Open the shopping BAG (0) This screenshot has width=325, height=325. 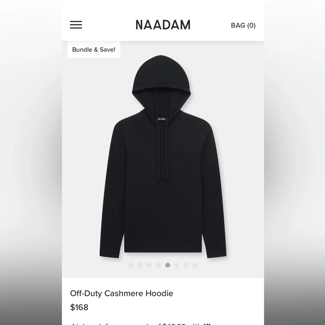point(243,25)
